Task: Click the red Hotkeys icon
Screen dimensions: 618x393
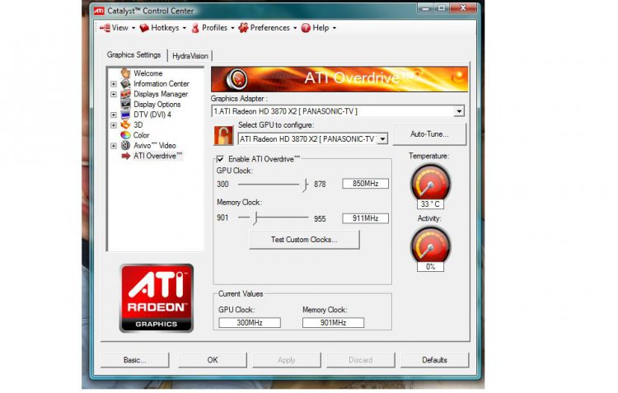Action: pos(144,28)
